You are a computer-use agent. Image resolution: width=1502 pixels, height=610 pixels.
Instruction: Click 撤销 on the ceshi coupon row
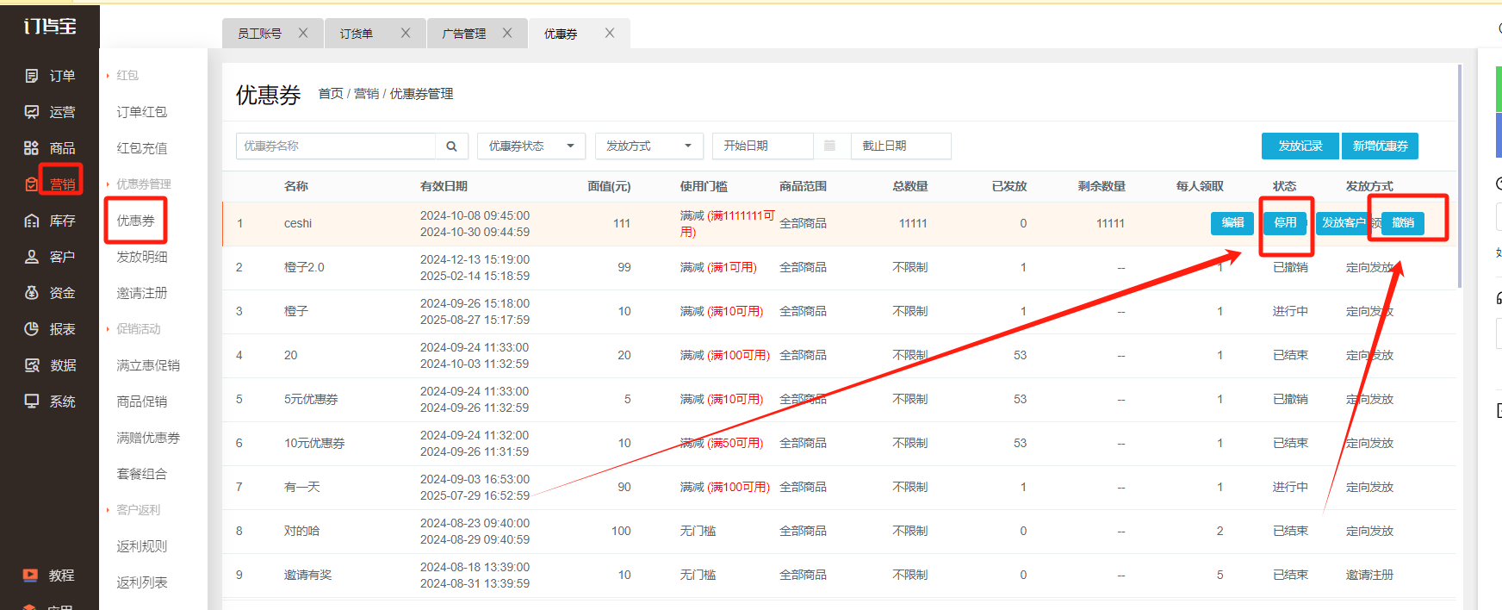click(1403, 223)
